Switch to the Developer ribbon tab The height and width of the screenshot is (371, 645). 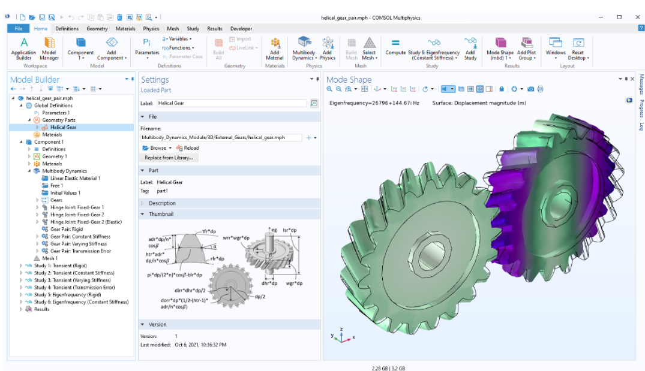[x=241, y=29]
